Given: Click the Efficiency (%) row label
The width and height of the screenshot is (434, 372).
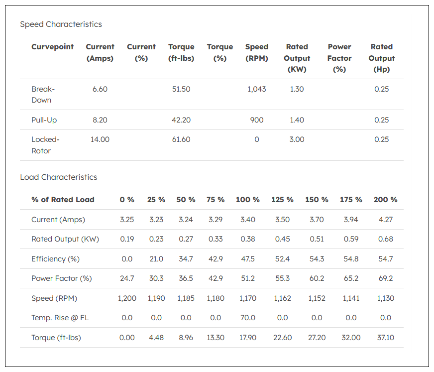Looking at the screenshot, I should tap(55, 259).
